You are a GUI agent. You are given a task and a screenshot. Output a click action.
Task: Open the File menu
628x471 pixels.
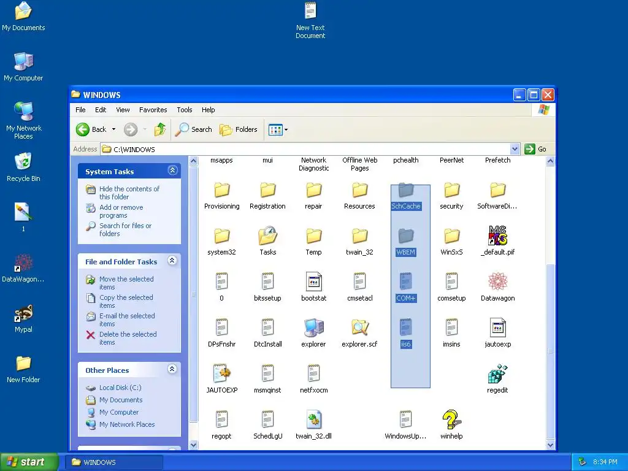[80, 110]
